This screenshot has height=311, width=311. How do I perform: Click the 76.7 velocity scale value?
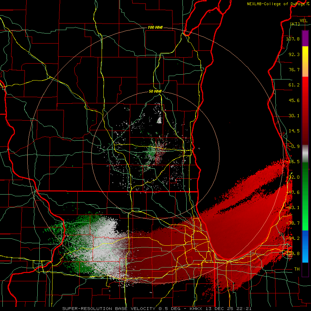[294, 69]
